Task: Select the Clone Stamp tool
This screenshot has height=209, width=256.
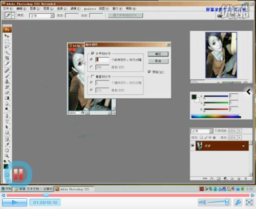Action: [7, 81]
